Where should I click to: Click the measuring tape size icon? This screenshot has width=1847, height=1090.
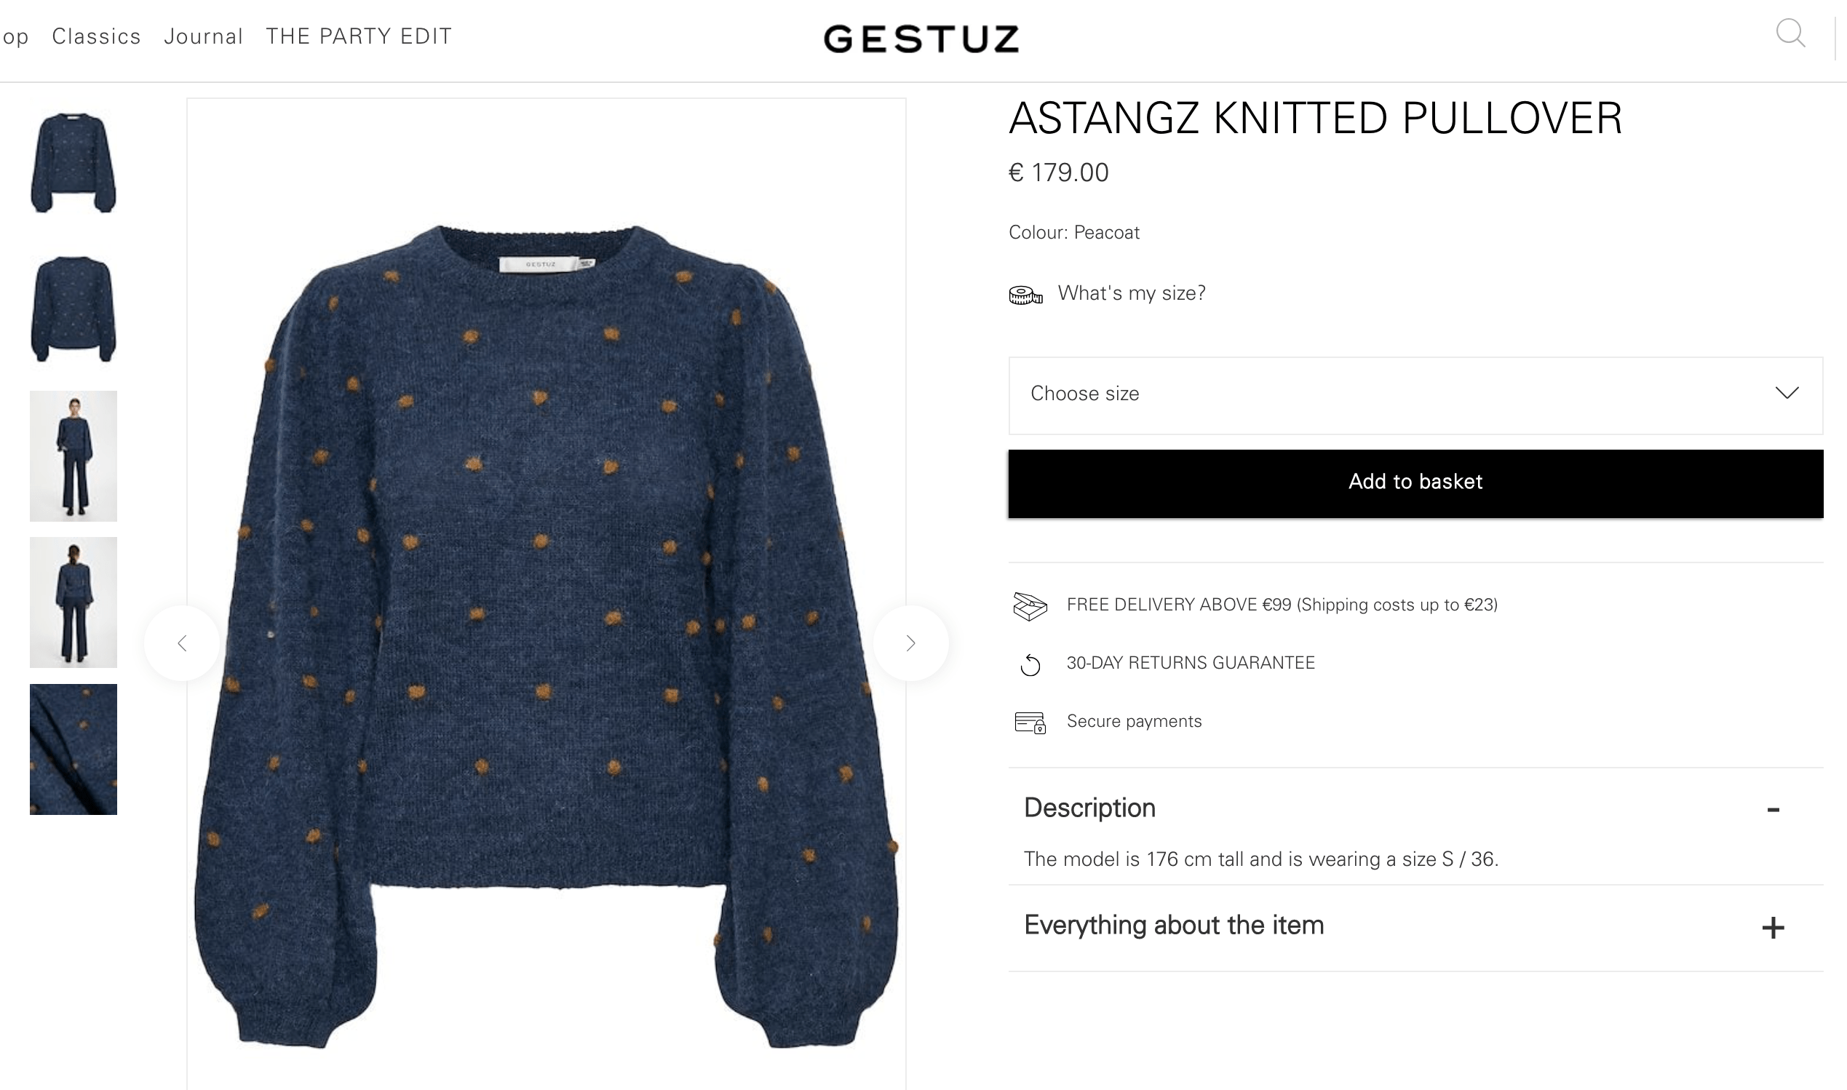(x=1025, y=295)
